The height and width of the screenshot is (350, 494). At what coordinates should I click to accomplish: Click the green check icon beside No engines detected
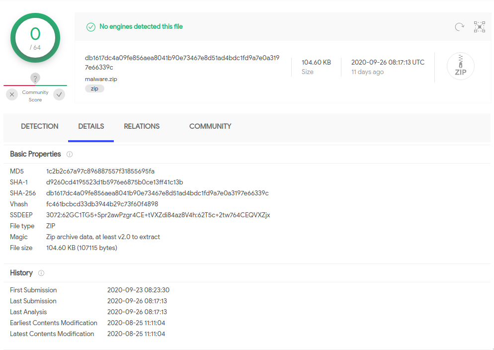coord(91,27)
